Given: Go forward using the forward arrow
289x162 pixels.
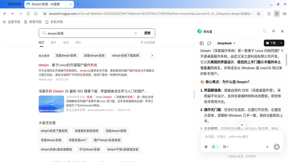Looking at the screenshot, I should pos(20,14).
